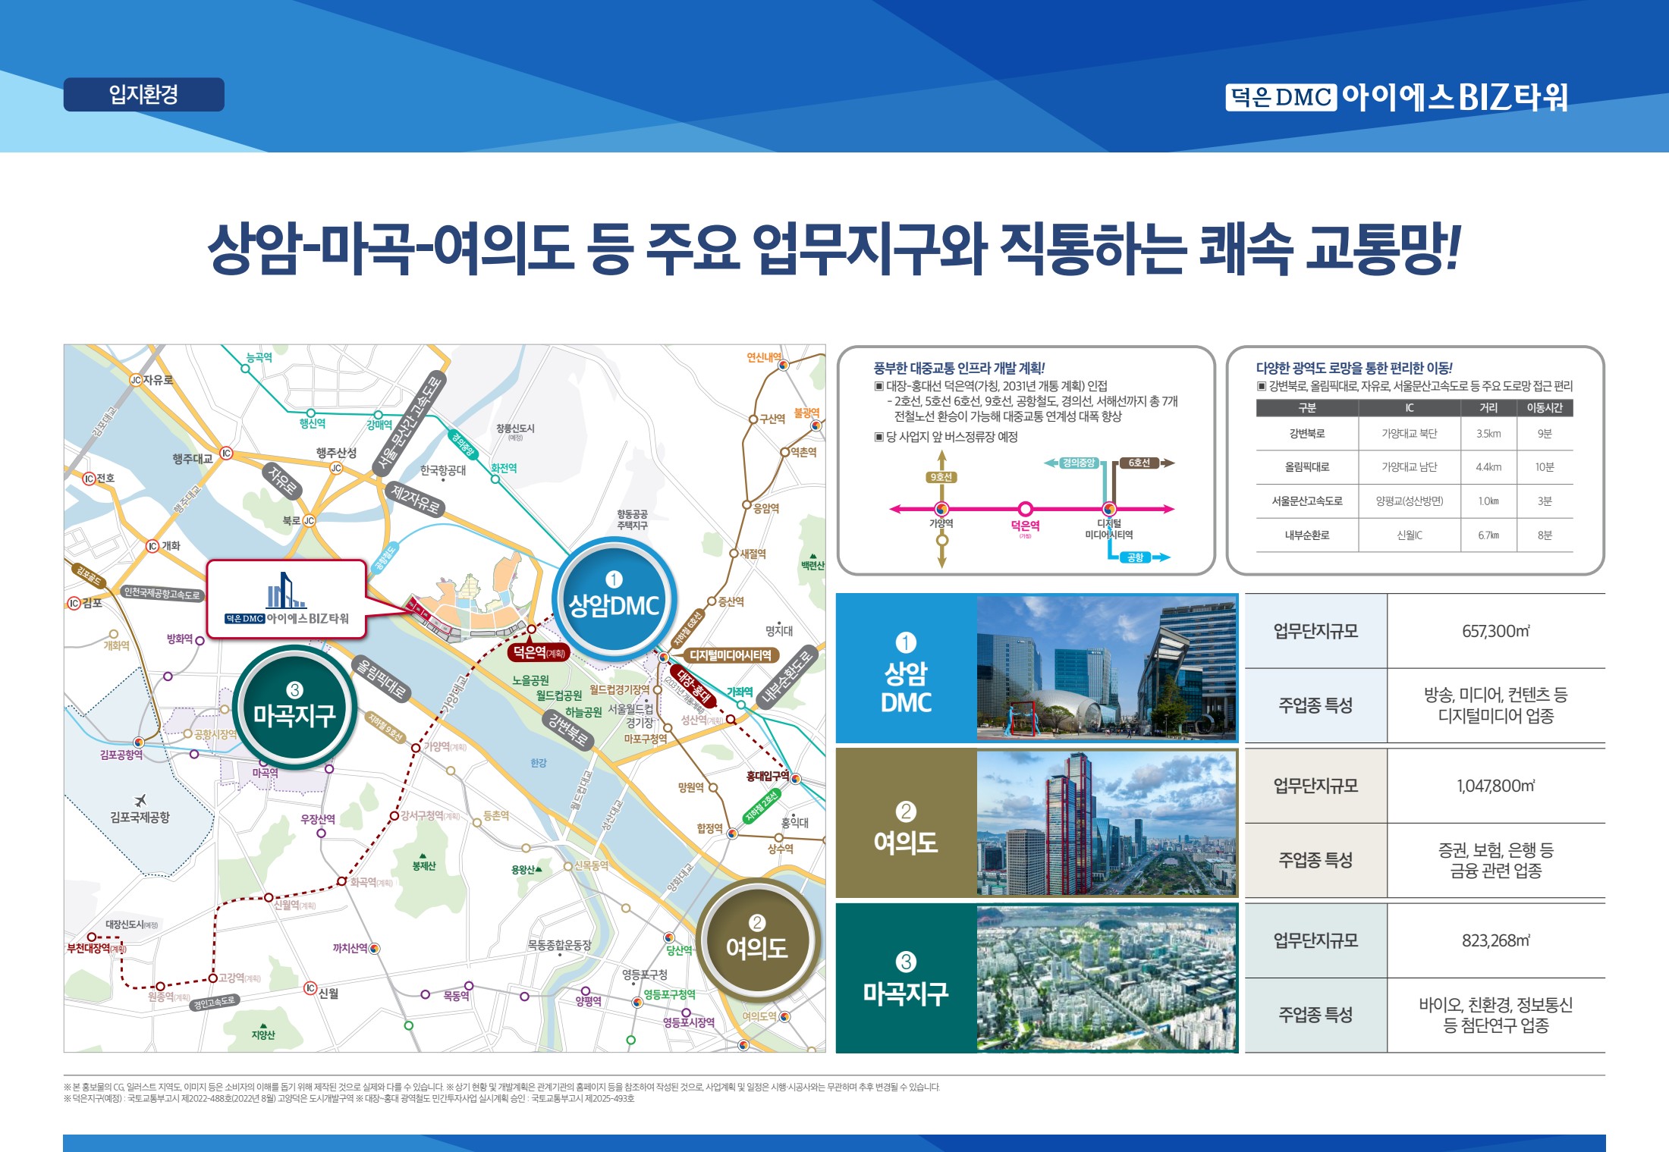Click the 9호선 tag in transit diagram

click(x=941, y=477)
